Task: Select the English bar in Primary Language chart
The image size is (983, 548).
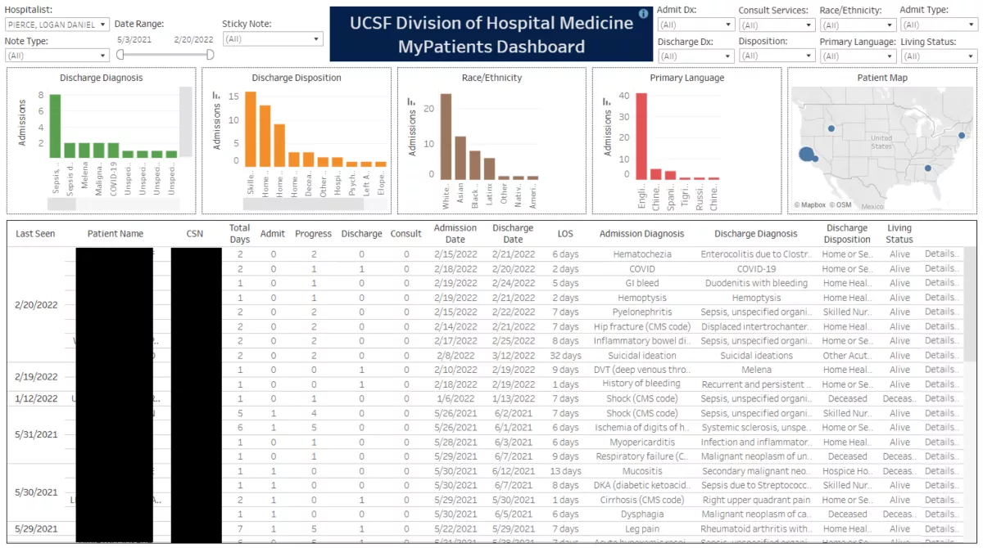Action: [641, 136]
